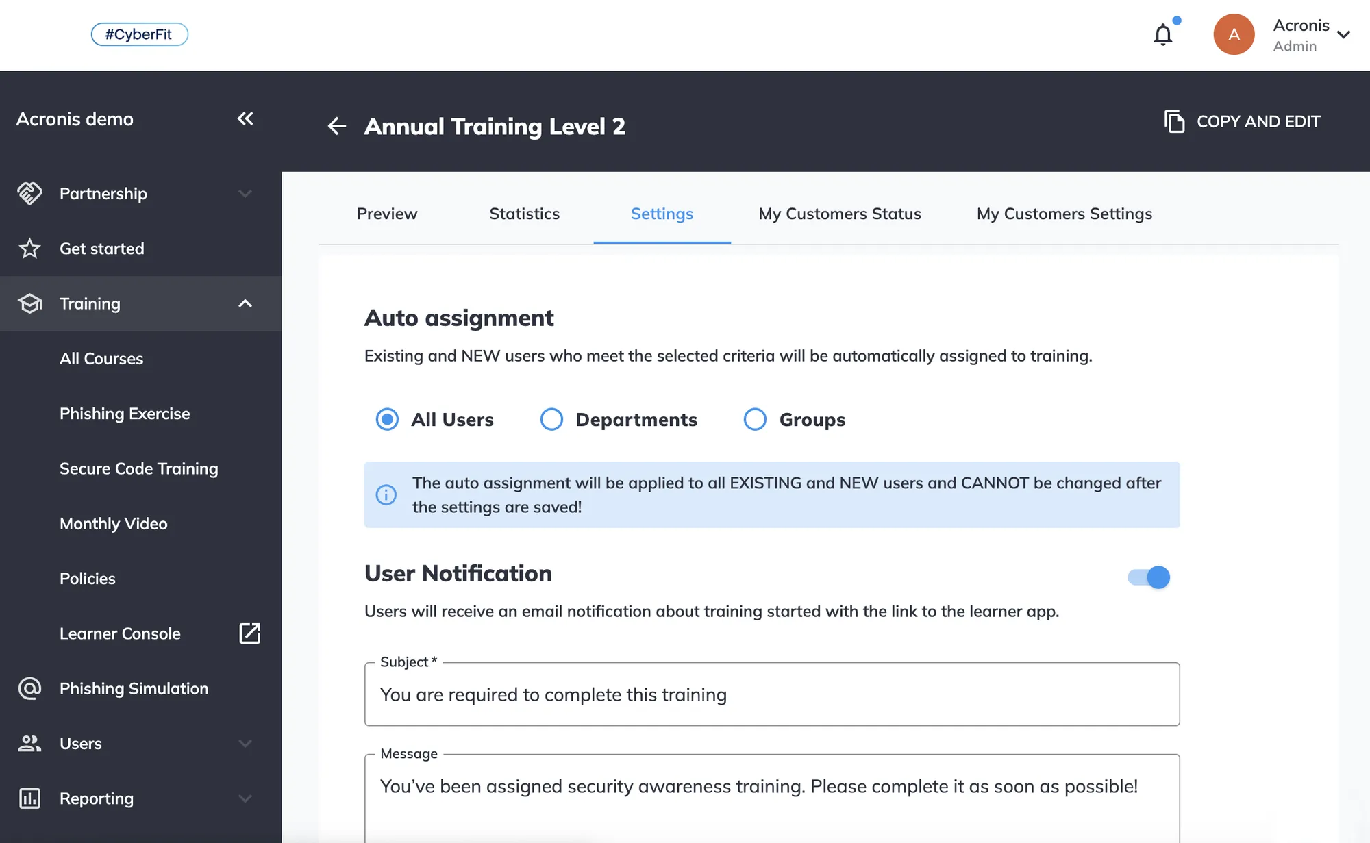Click the Phishing Simulation at-sign icon
Viewport: 1370px width, 843px height.
coord(29,688)
